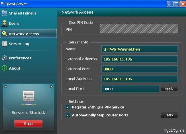Click the server status illustration icon

(28, 98)
